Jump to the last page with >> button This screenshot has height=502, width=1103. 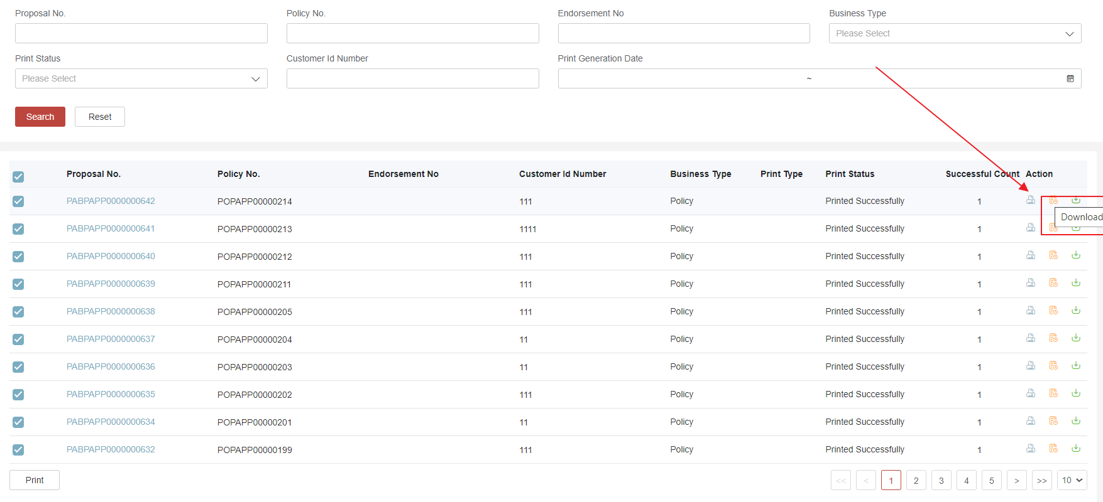[1041, 480]
